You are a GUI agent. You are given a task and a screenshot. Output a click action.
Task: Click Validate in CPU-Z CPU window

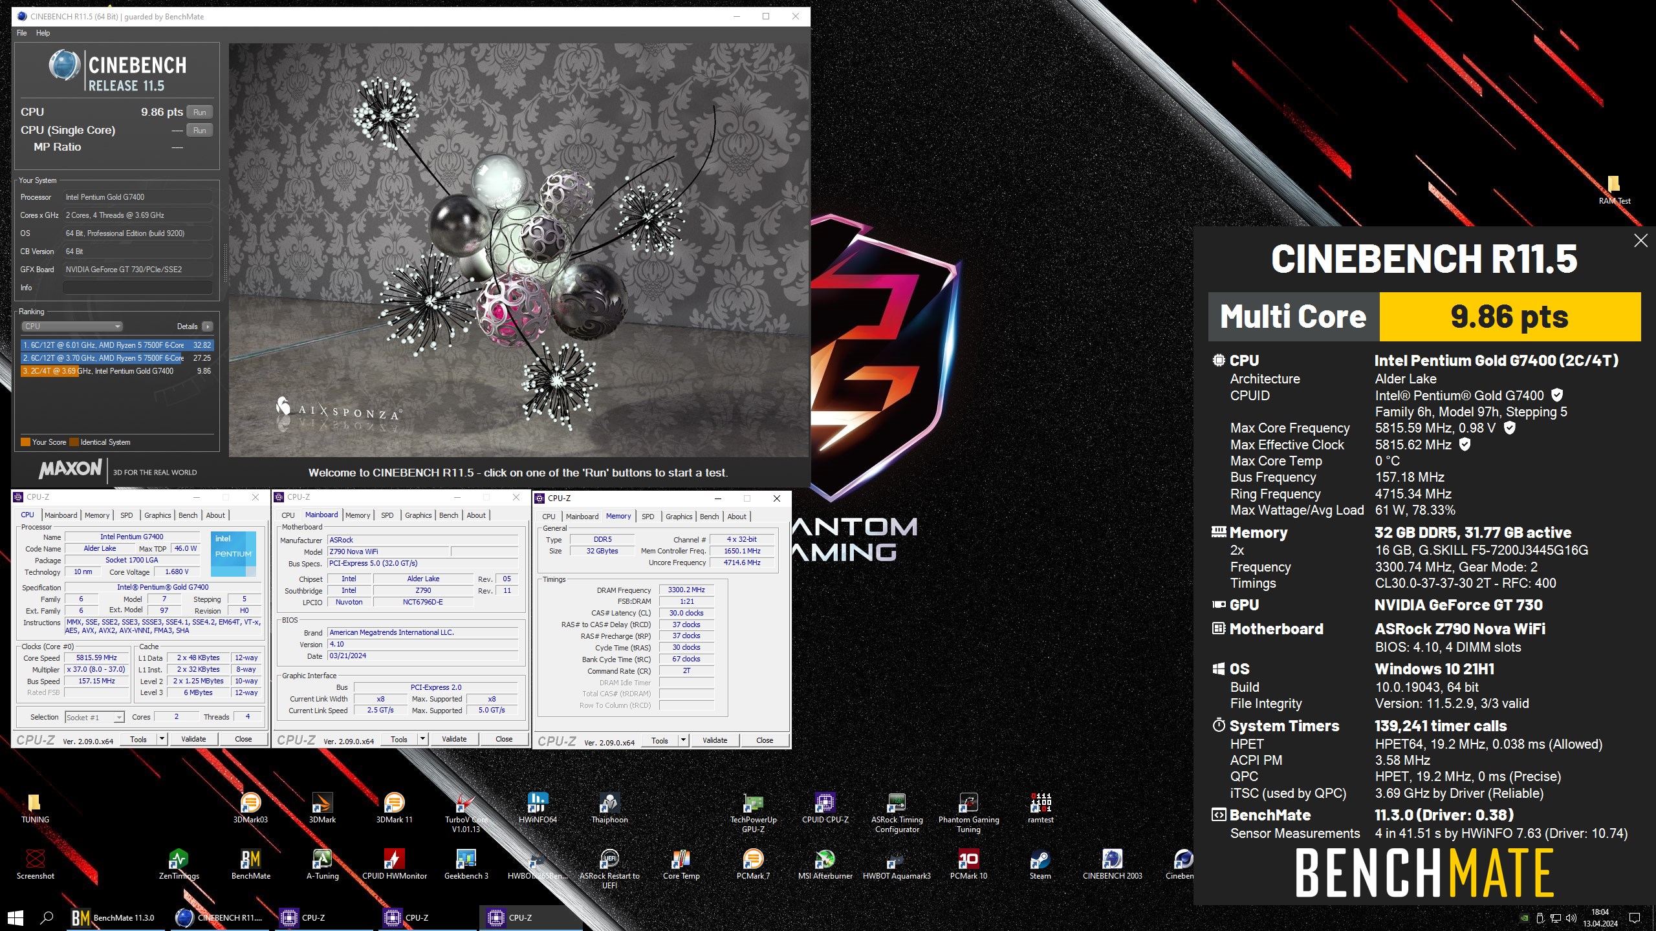[193, 739]
